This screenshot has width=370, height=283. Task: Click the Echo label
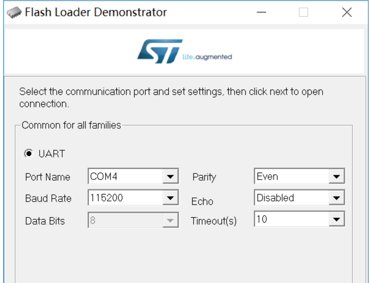(202, 202)
